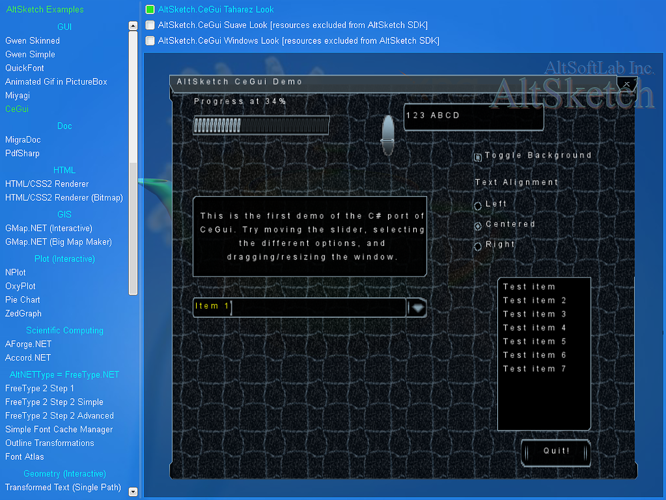Click the examples list scrollbar thumb
This screenshot has height=500, width=666.
[x=133, y=227]
